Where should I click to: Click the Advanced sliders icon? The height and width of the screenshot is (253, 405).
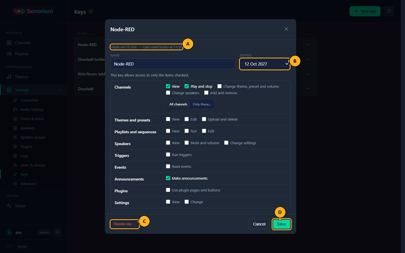(15, 184)
